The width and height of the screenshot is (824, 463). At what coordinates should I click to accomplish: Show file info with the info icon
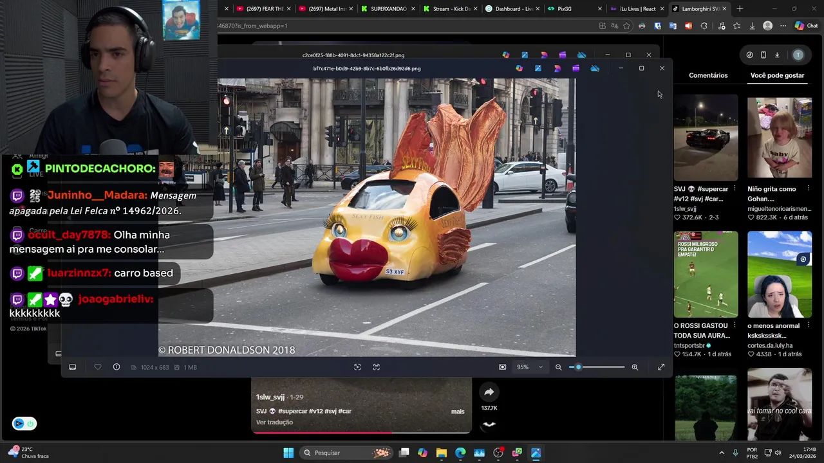click(117, 367)
